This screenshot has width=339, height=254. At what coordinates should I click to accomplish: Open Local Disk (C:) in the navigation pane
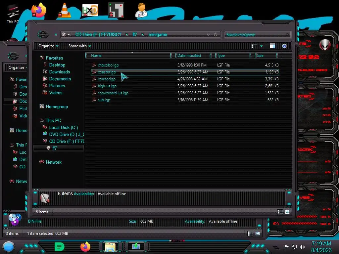pos(63,127)
